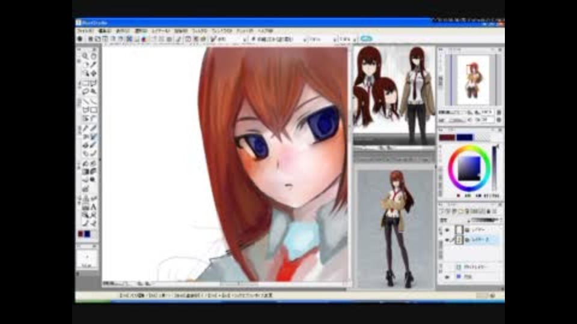Viewport: 577px width, 324px height.
Task: Click the upper reference image with three character views
Action: (x=394, y=94)
